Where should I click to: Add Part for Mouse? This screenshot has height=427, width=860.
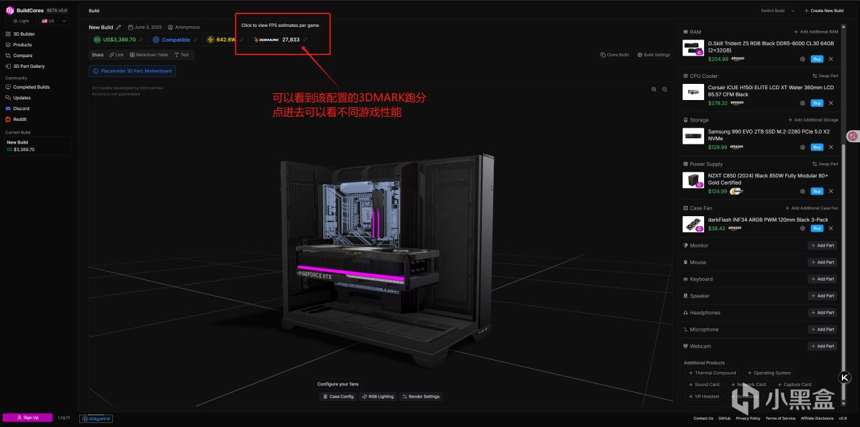click(822, 263)
